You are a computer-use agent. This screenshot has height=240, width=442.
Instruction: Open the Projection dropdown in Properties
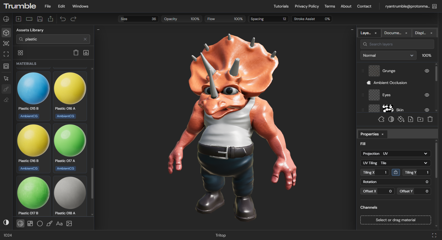pos(395,154)
